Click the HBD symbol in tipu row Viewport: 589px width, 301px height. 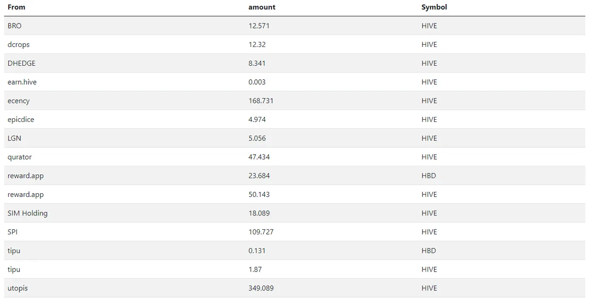click(428, 251)
